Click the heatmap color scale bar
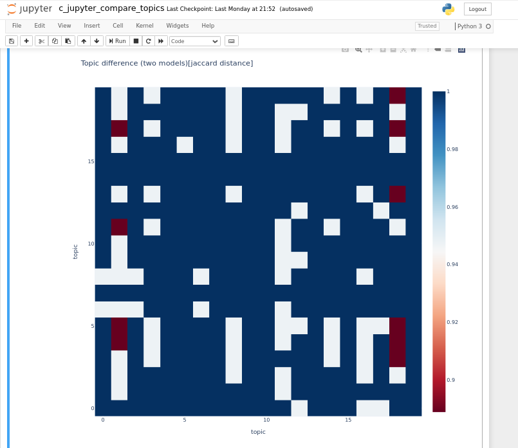The width and height of the screenshot is (518, 448). tap(439, 251)
